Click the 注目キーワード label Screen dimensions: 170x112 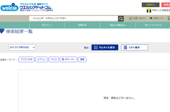8,60
